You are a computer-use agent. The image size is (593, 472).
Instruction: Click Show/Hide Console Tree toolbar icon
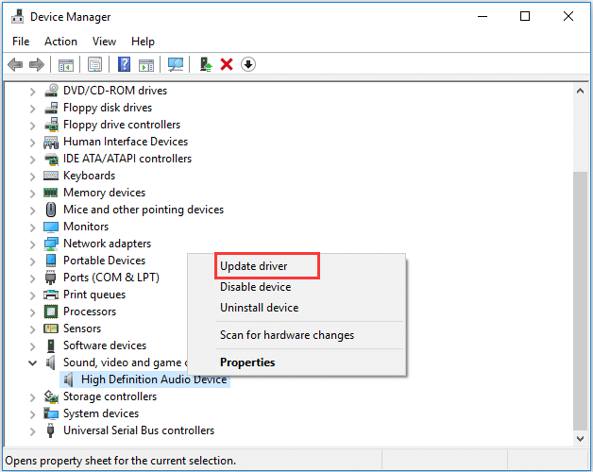point(66,65)
